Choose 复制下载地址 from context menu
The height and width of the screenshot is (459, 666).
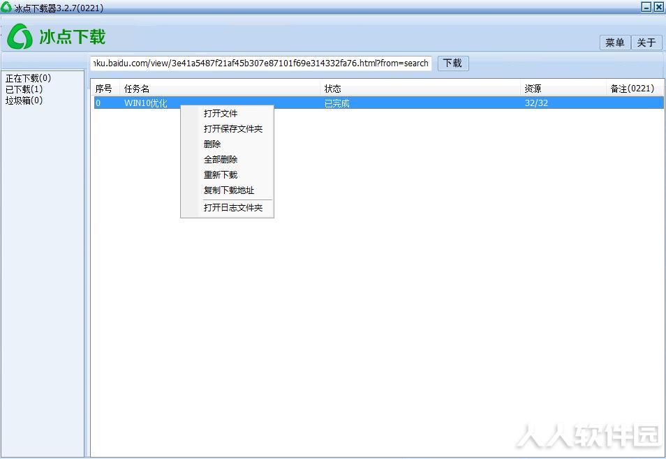tap(228, 190)
